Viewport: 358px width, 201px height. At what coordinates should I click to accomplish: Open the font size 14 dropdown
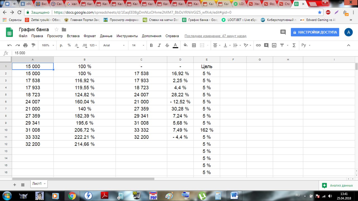138,45
